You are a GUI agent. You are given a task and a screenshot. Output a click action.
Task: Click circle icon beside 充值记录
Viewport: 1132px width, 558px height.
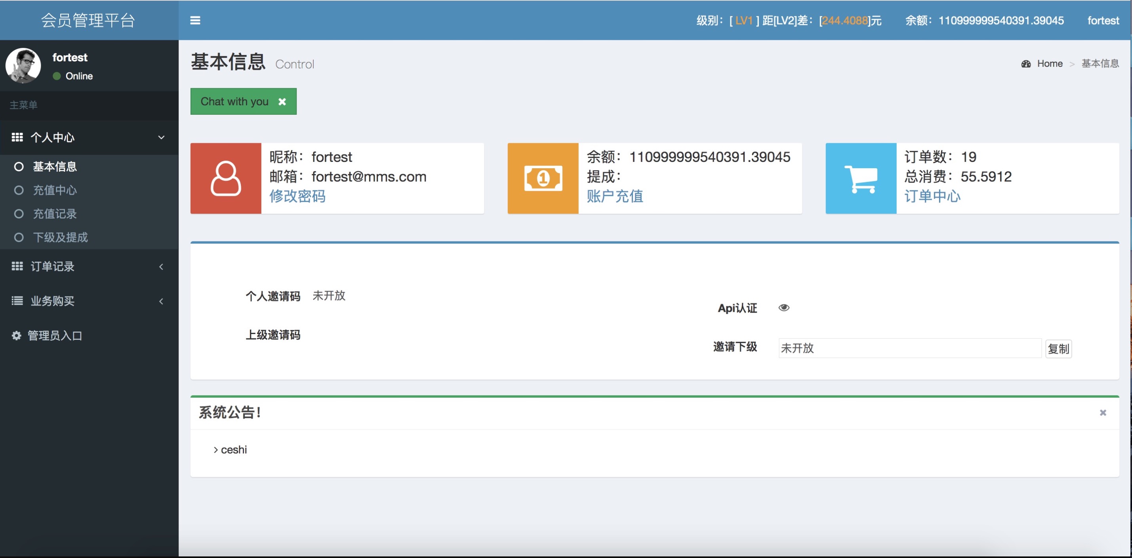tap(19, 214)
